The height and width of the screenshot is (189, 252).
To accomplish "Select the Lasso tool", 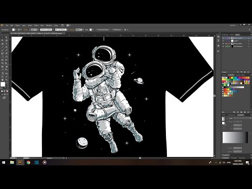I will 6,40.
